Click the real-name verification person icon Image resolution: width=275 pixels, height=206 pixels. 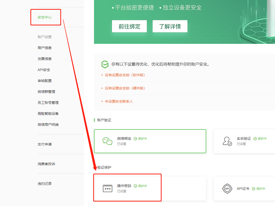(x=227, y=141)
